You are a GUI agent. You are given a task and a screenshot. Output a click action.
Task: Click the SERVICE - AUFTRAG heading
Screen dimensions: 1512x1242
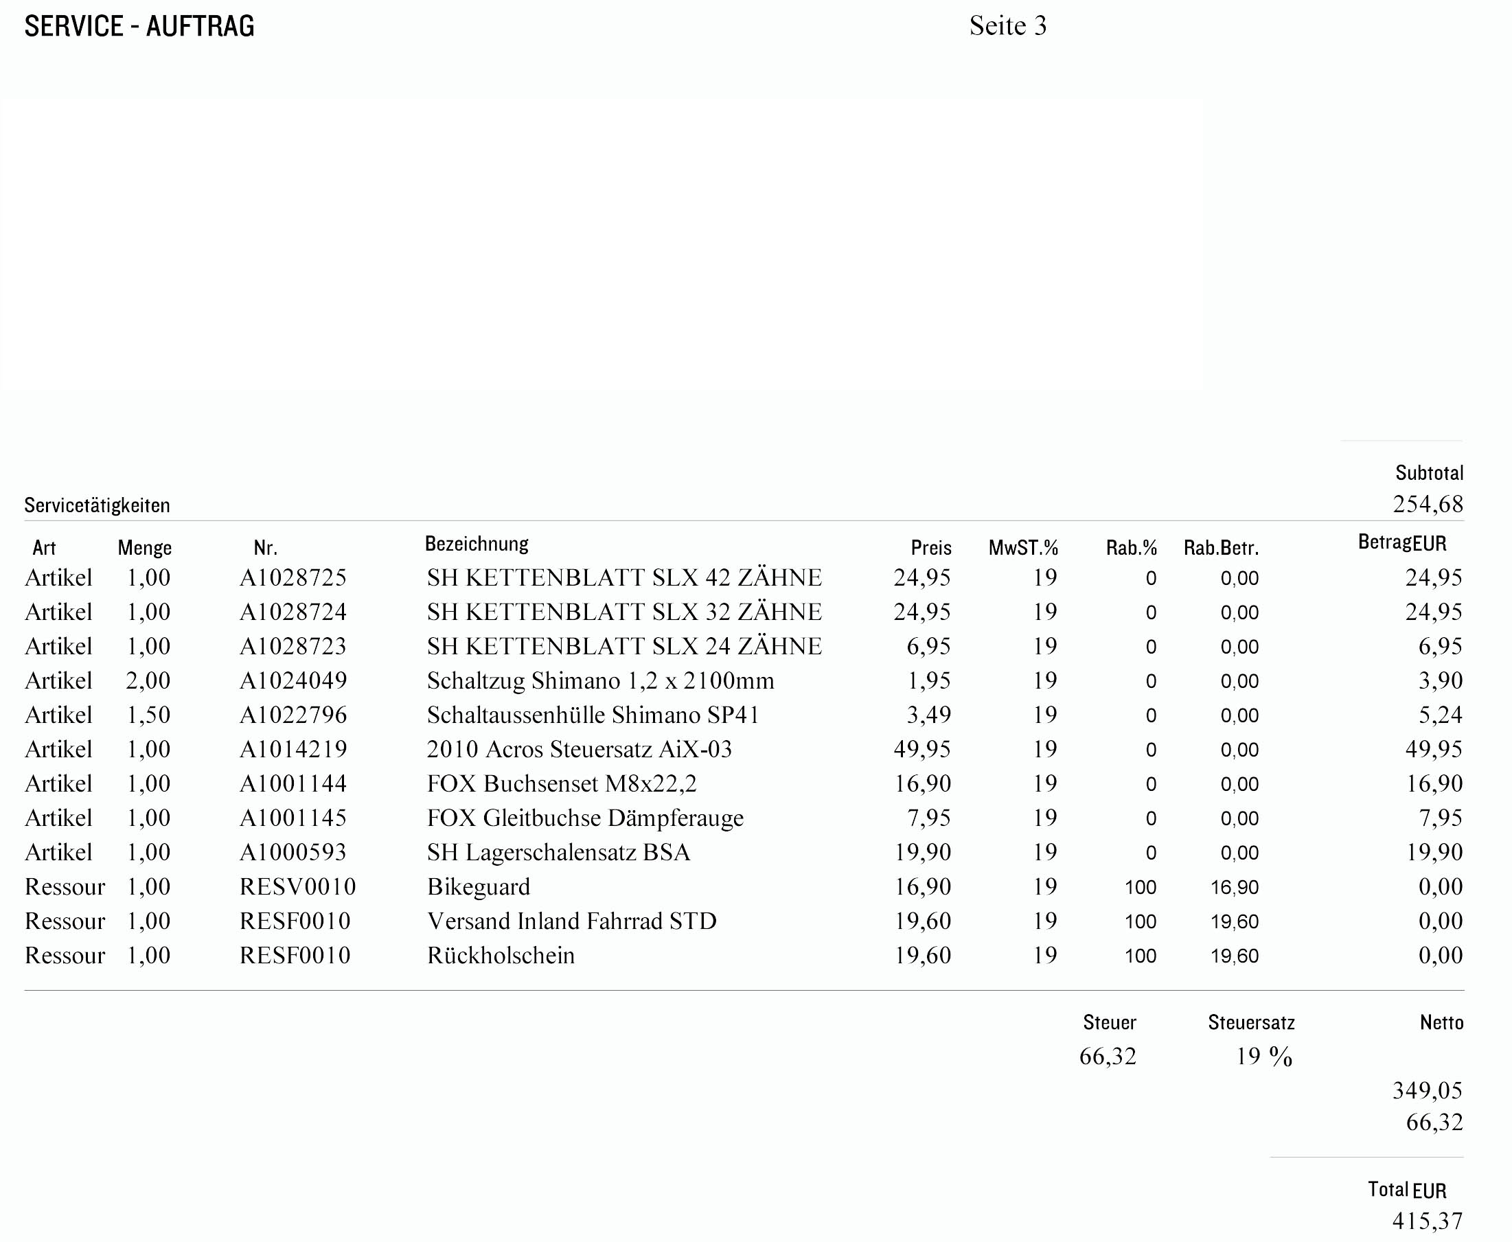pyautogui.click(x=139, y=27)
